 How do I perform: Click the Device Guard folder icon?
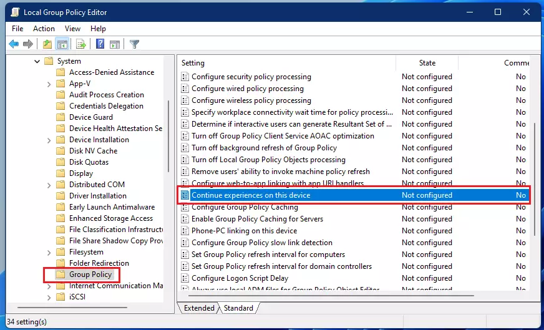point(61,117)
